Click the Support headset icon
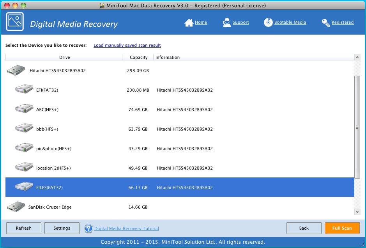The image size is (366, 248). pyautogui.click(x=226, y=23)
